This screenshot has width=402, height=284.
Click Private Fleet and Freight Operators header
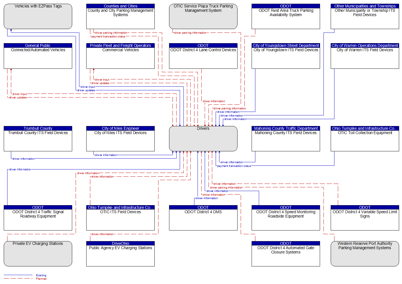coord(120,45)
